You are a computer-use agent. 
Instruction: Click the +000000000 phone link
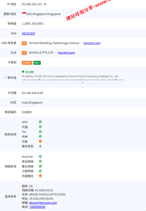[x=37, y=207]
